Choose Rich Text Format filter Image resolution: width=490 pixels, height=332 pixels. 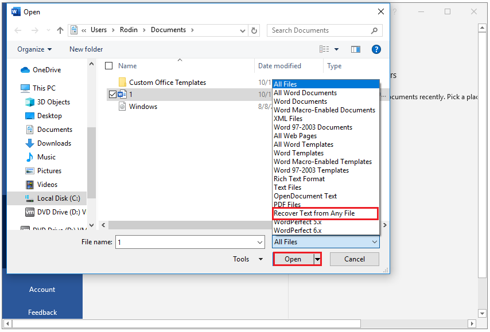tap(326, 179)
